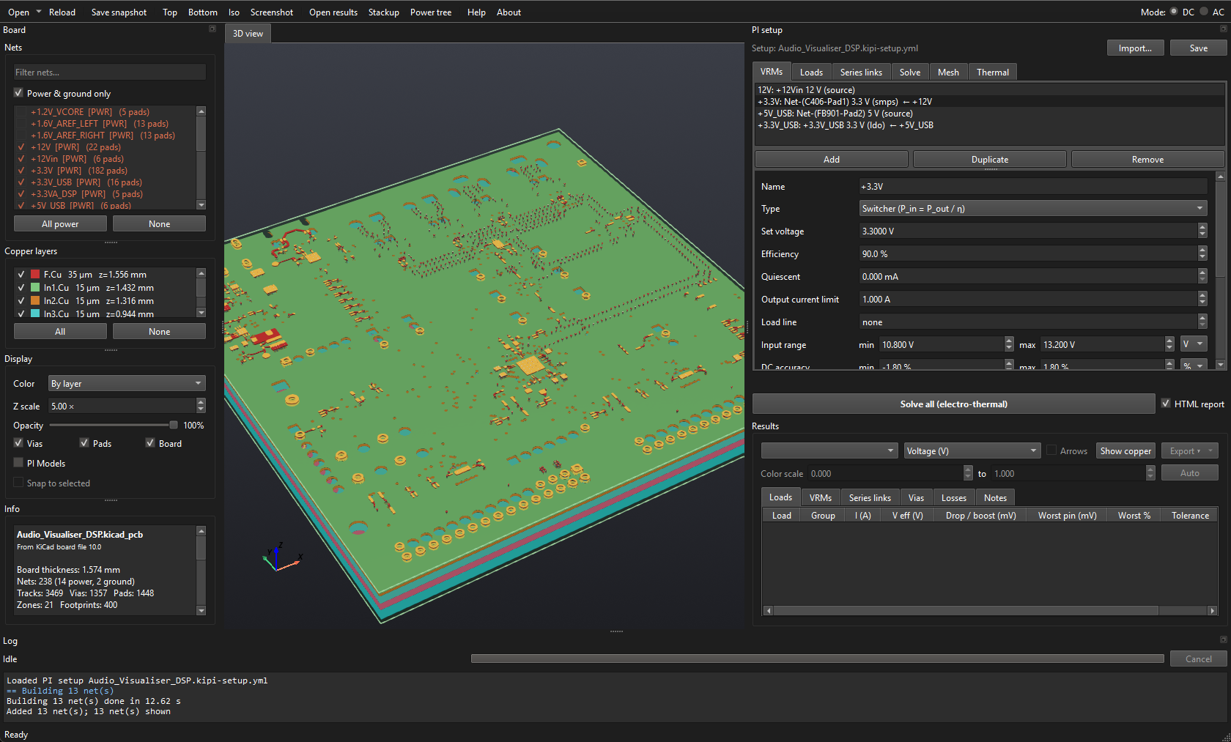Open the Voltage (V) results dropdown
Image resolution: width=1231 pixels, height=742 pixels.
972,451
